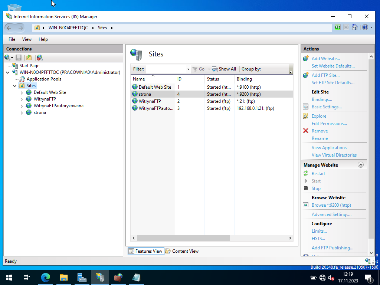This screenshot has height=285, width=380.
Task: Select the WitrynaFTPauto... row in list
Action: [212, 108]
